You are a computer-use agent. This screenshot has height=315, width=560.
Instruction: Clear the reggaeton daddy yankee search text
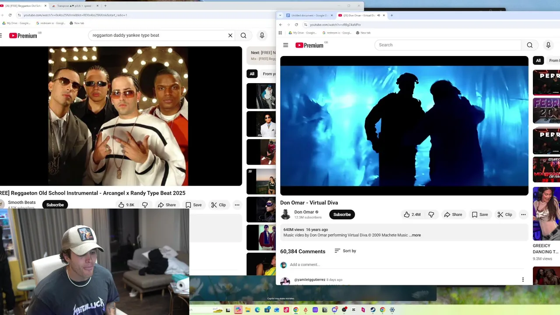click(230, 35)
